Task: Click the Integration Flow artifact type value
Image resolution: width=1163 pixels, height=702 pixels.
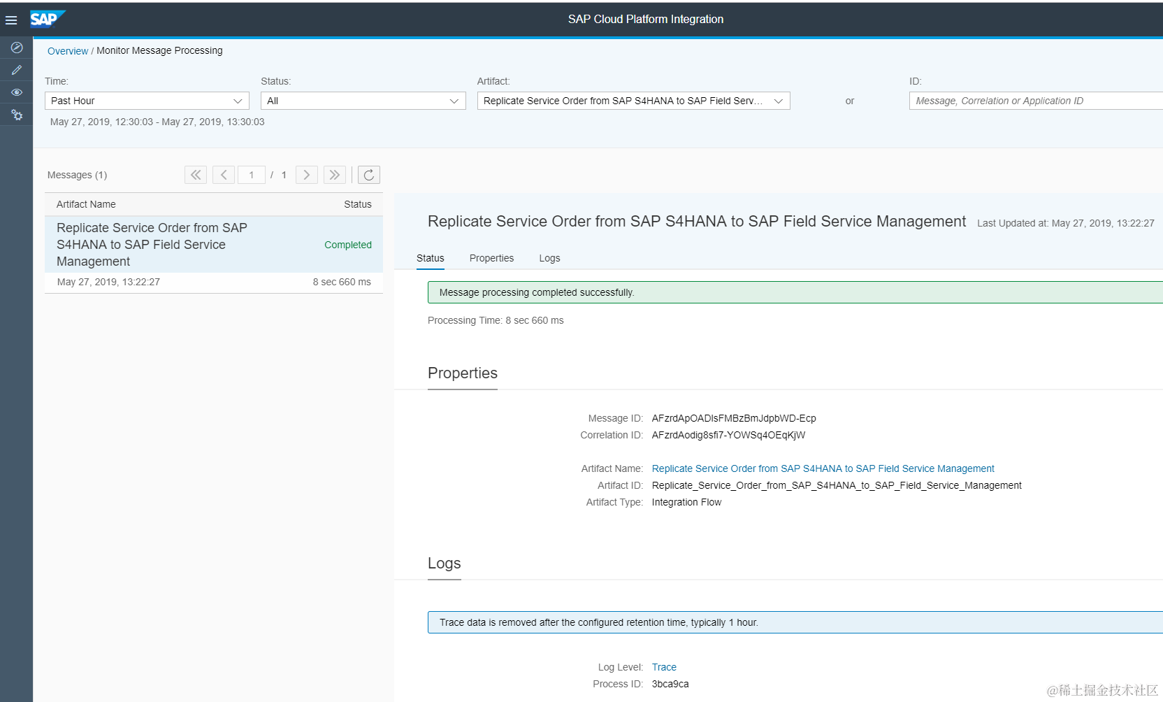Action: (x=686, y=502)
